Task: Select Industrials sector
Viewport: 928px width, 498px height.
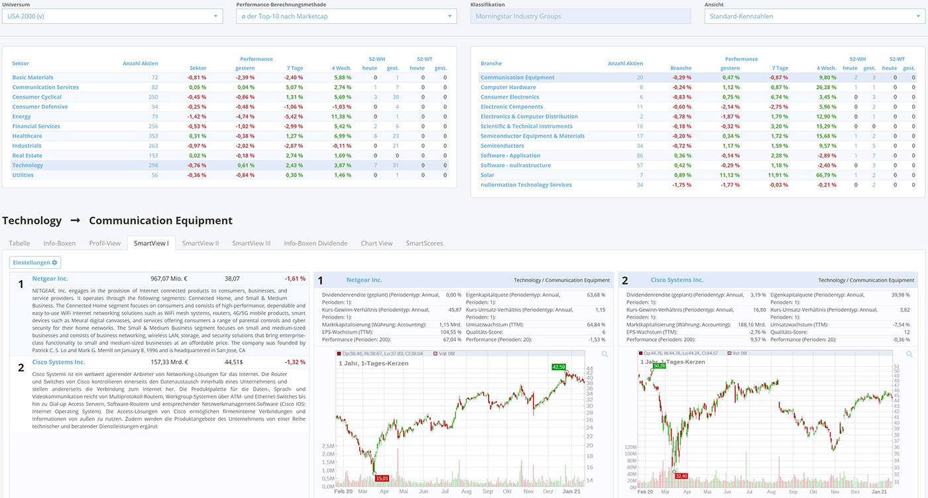Action: coord(27,146)
